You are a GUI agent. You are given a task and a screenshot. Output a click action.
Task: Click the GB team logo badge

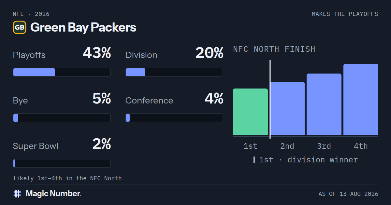(x=20, y=28)
